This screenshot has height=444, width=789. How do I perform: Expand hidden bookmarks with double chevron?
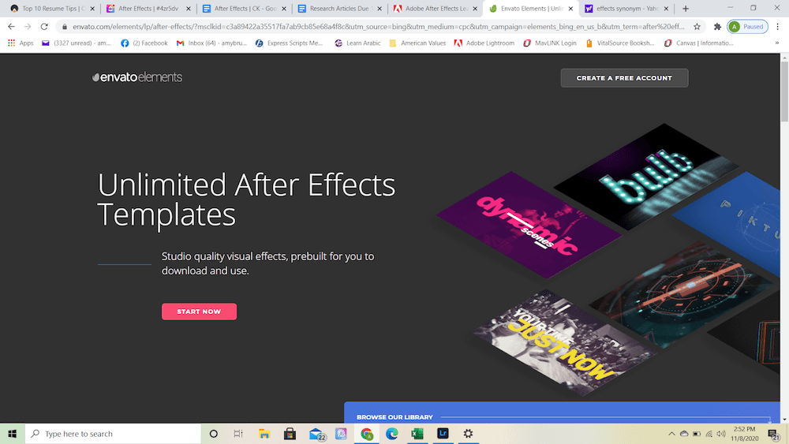coord(777,43)
